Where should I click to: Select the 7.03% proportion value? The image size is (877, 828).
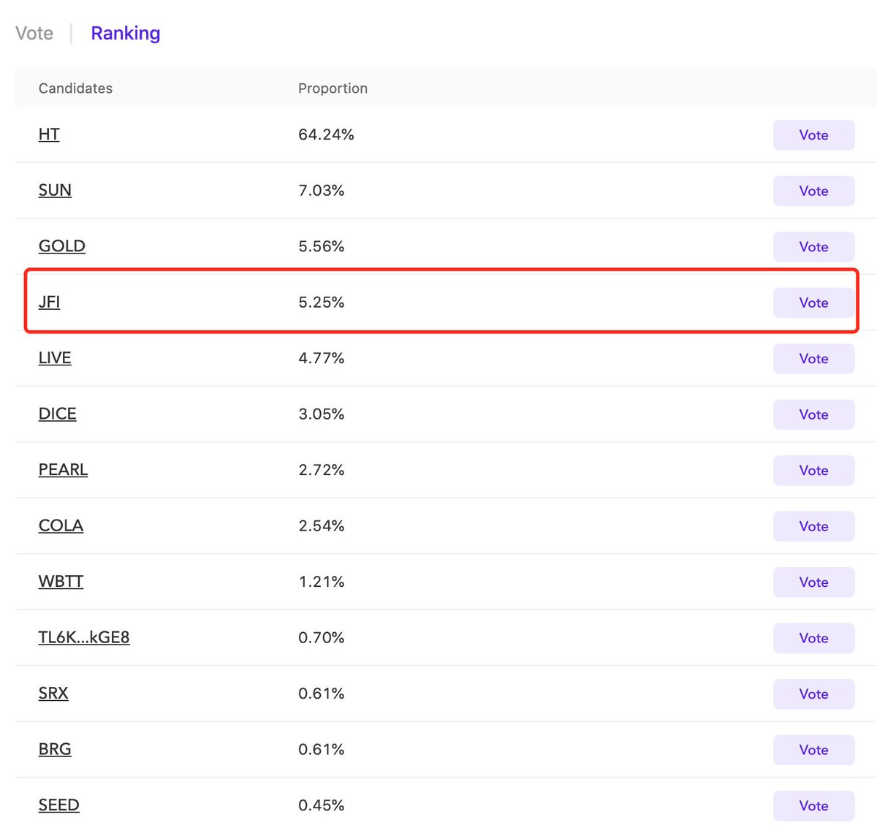click(x=322, y=190)
